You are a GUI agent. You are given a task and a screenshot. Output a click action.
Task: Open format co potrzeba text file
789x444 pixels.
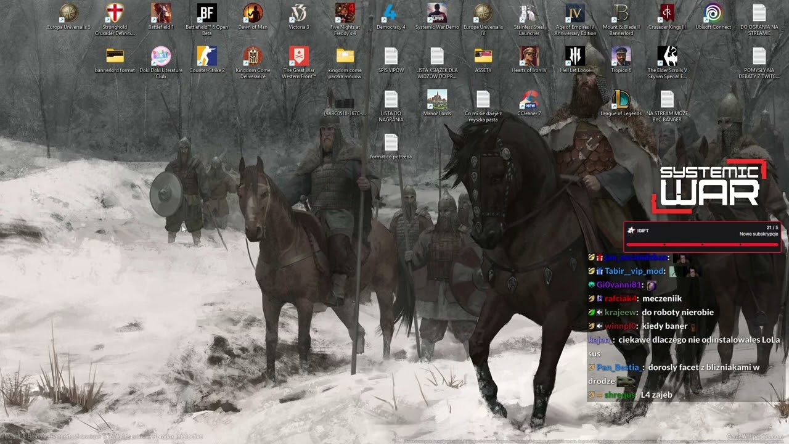(391, 146)
